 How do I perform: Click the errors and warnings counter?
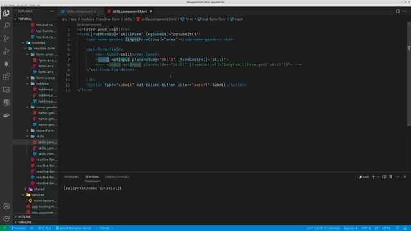pyautogui.click(x=44, y=228)
